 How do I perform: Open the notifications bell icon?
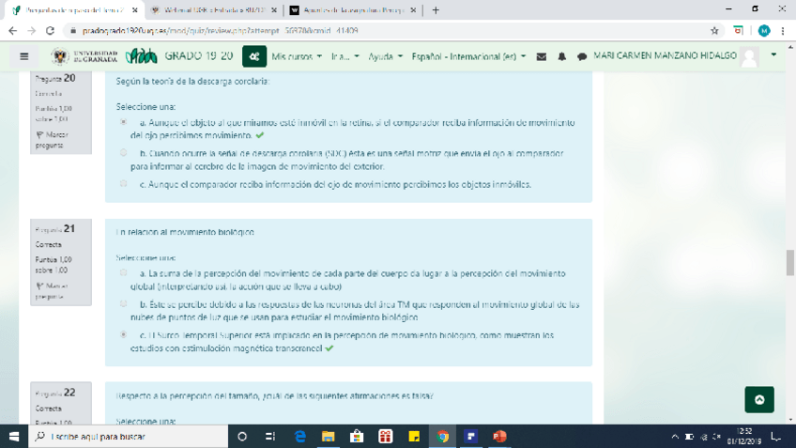point(562,56)
